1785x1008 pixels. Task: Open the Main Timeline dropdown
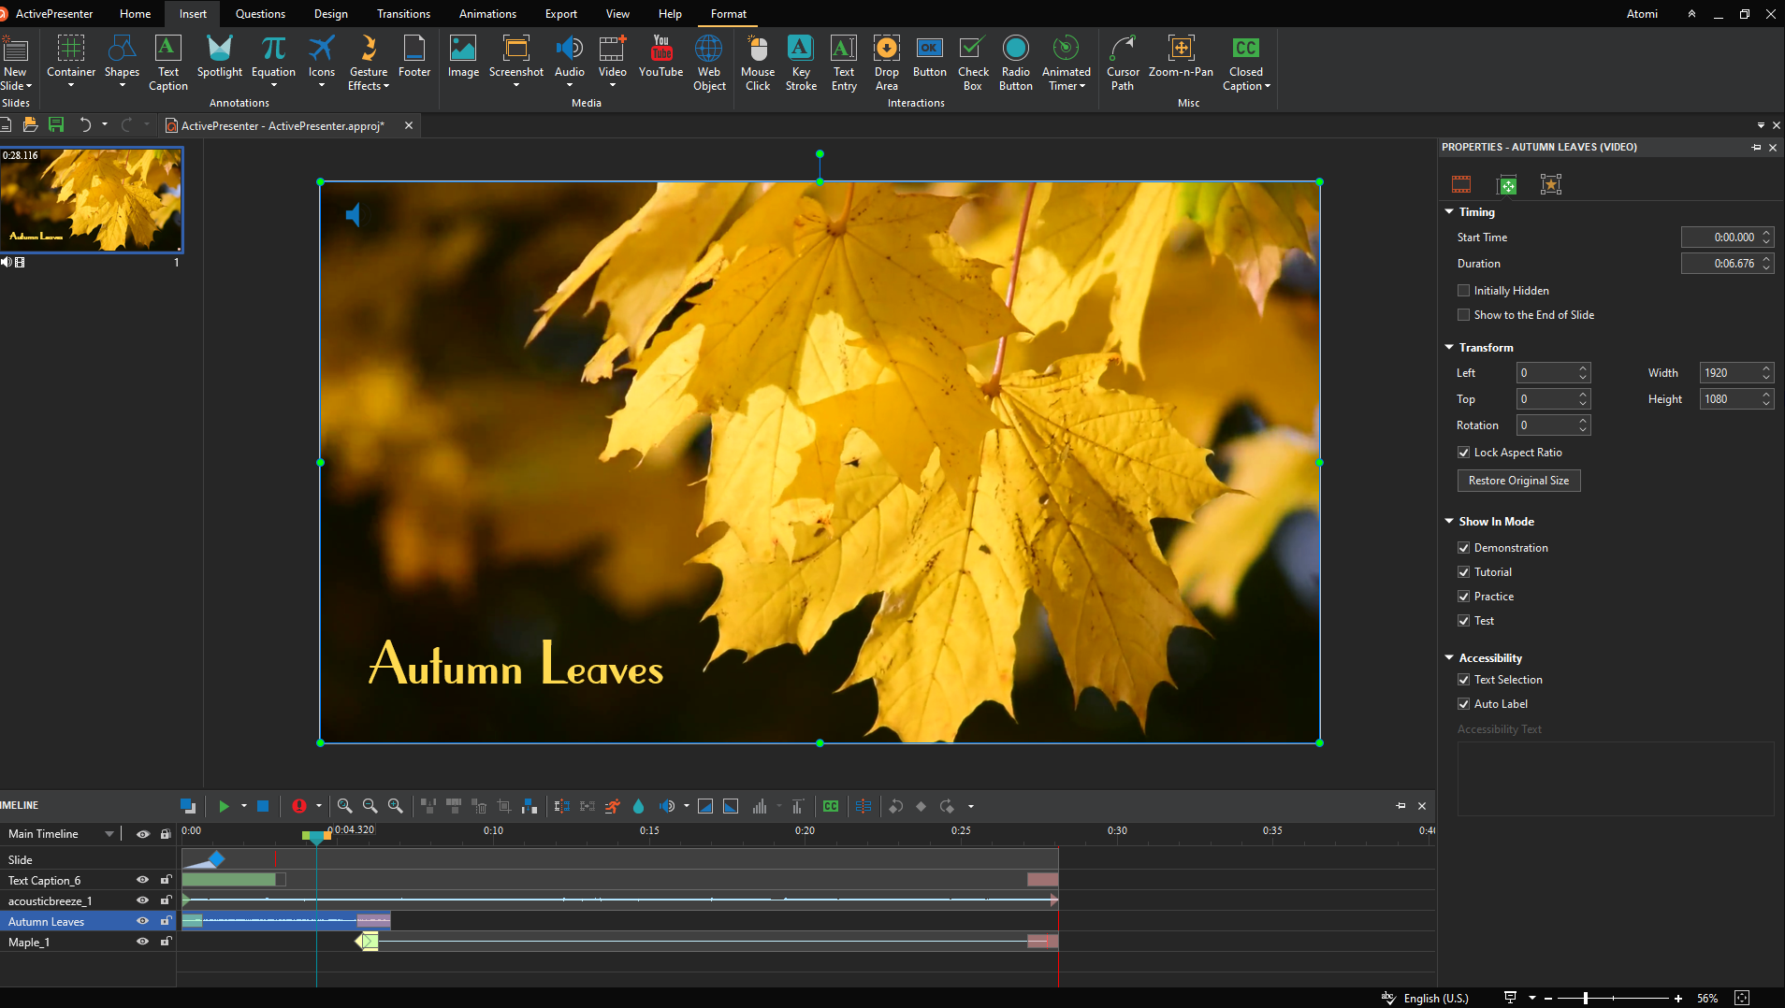(x=109, y=832)
